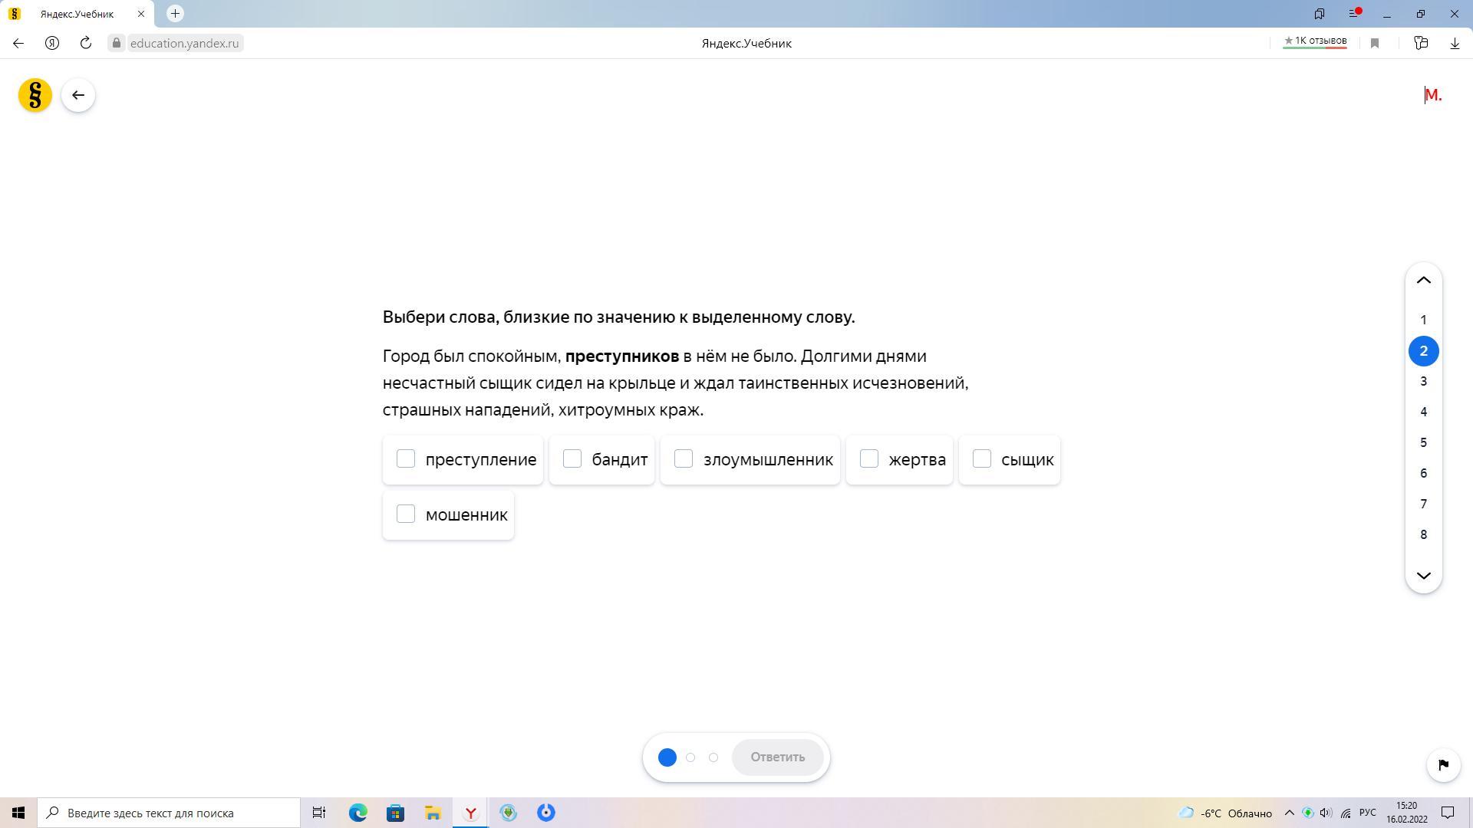Open the browser downloads icon
The image size is (1473, 828).
click(1455, 43)
